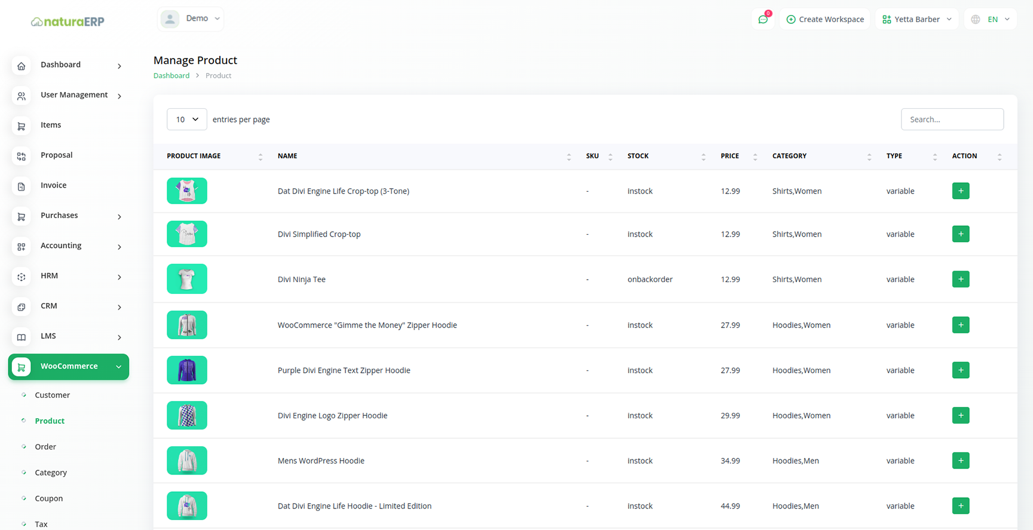The image size is (1033, 530).
Task: Expand the Dashboard menu chevron
Action: (119, 66)
